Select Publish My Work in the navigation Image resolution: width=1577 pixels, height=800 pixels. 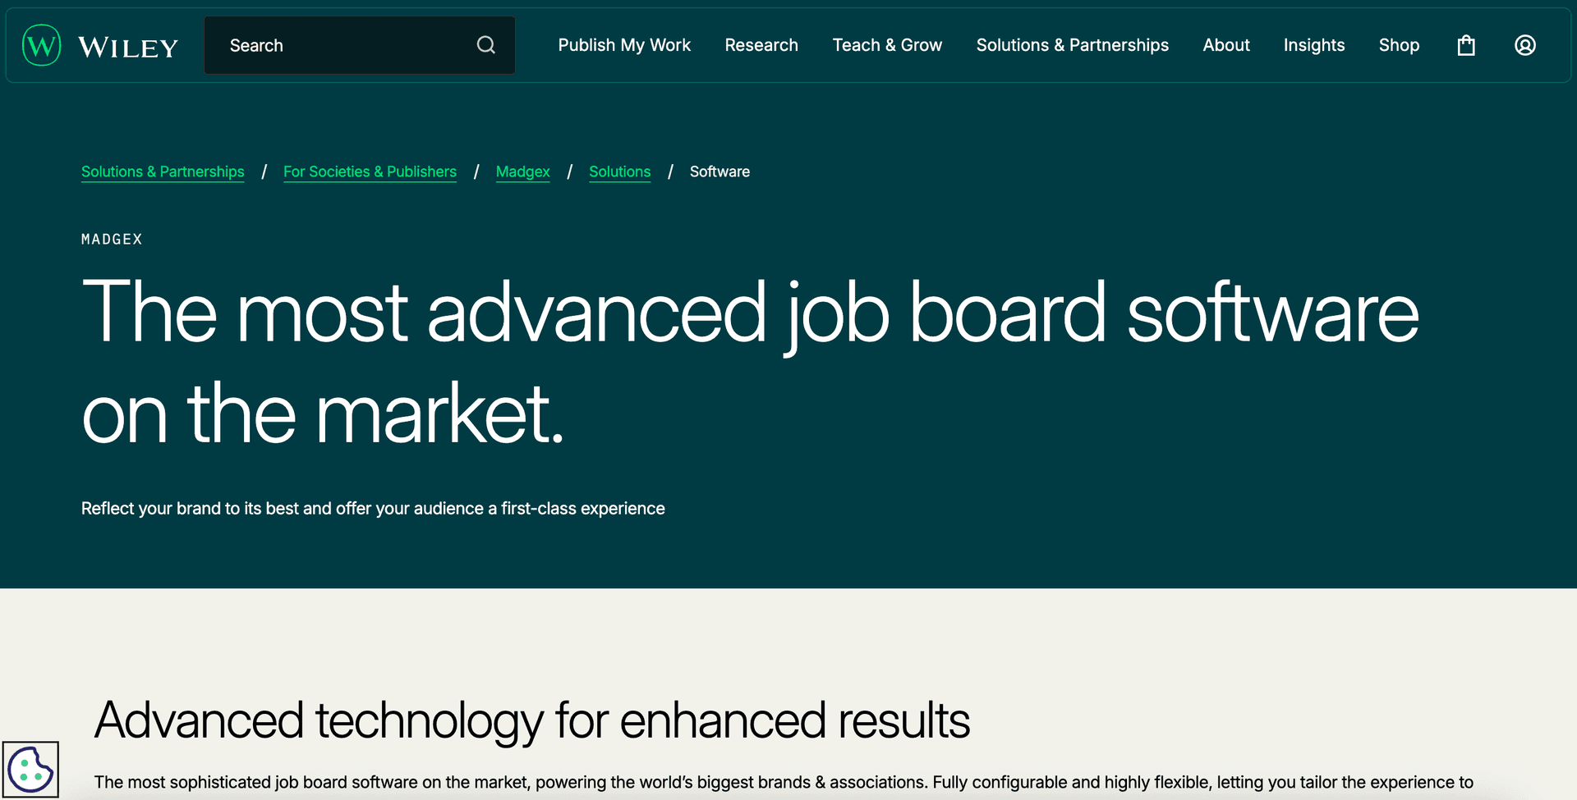tap(624, 45)
